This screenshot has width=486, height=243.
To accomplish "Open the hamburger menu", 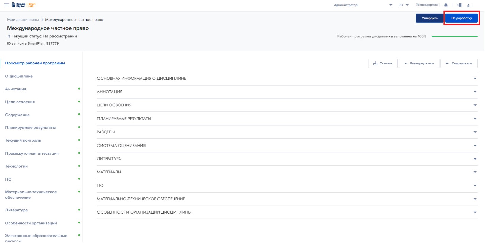I will 6,5.
